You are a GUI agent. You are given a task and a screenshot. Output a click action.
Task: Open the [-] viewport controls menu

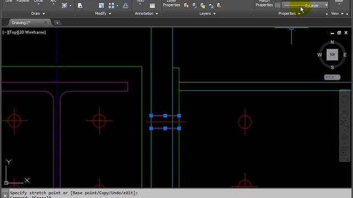(5, 32)
